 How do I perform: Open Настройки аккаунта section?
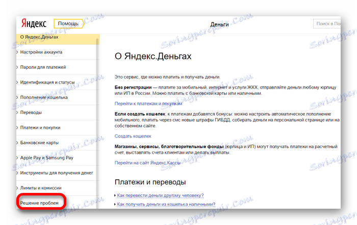pos(41,52)
